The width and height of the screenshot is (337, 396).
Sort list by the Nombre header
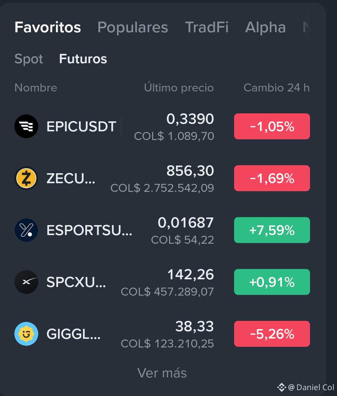36,88
